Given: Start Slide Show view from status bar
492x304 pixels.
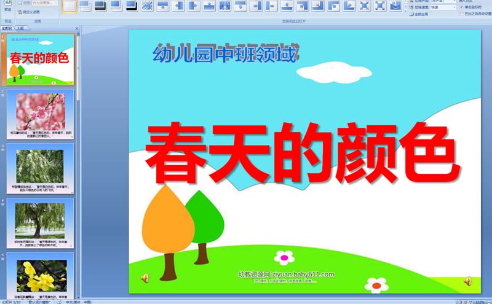Looking at the screenshot, I should (470, 302).
